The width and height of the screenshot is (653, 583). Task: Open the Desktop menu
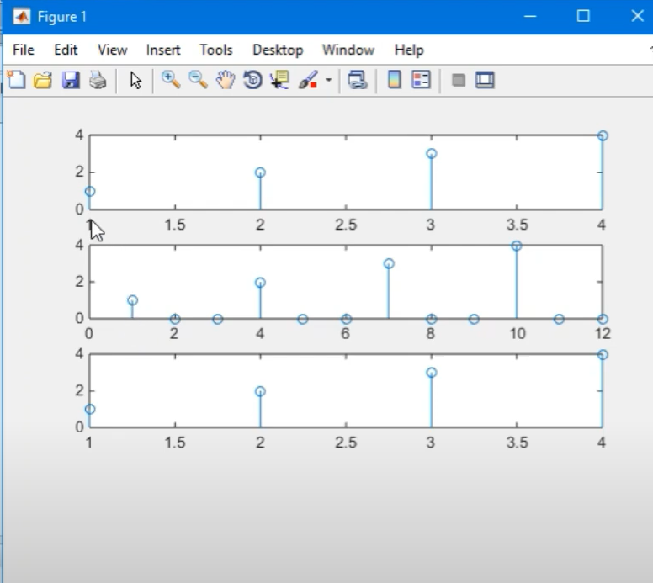pyautogui.click(x=278, y=50)
